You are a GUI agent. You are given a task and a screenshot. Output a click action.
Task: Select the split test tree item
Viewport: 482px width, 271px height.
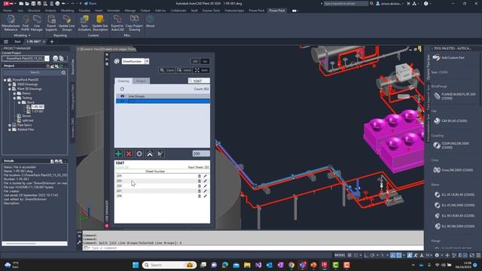[x=28, y=120]
